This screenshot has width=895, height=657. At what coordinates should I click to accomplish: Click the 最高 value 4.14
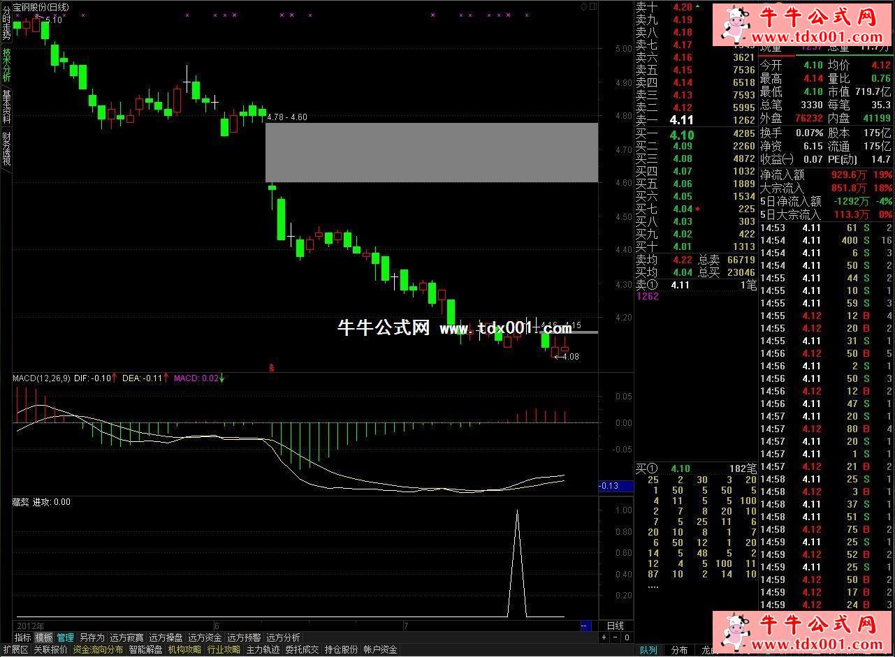point(813,78)
